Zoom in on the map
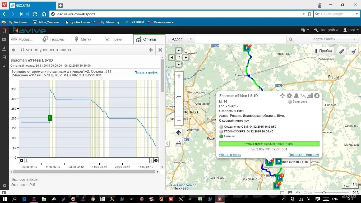 click(179, 76)
